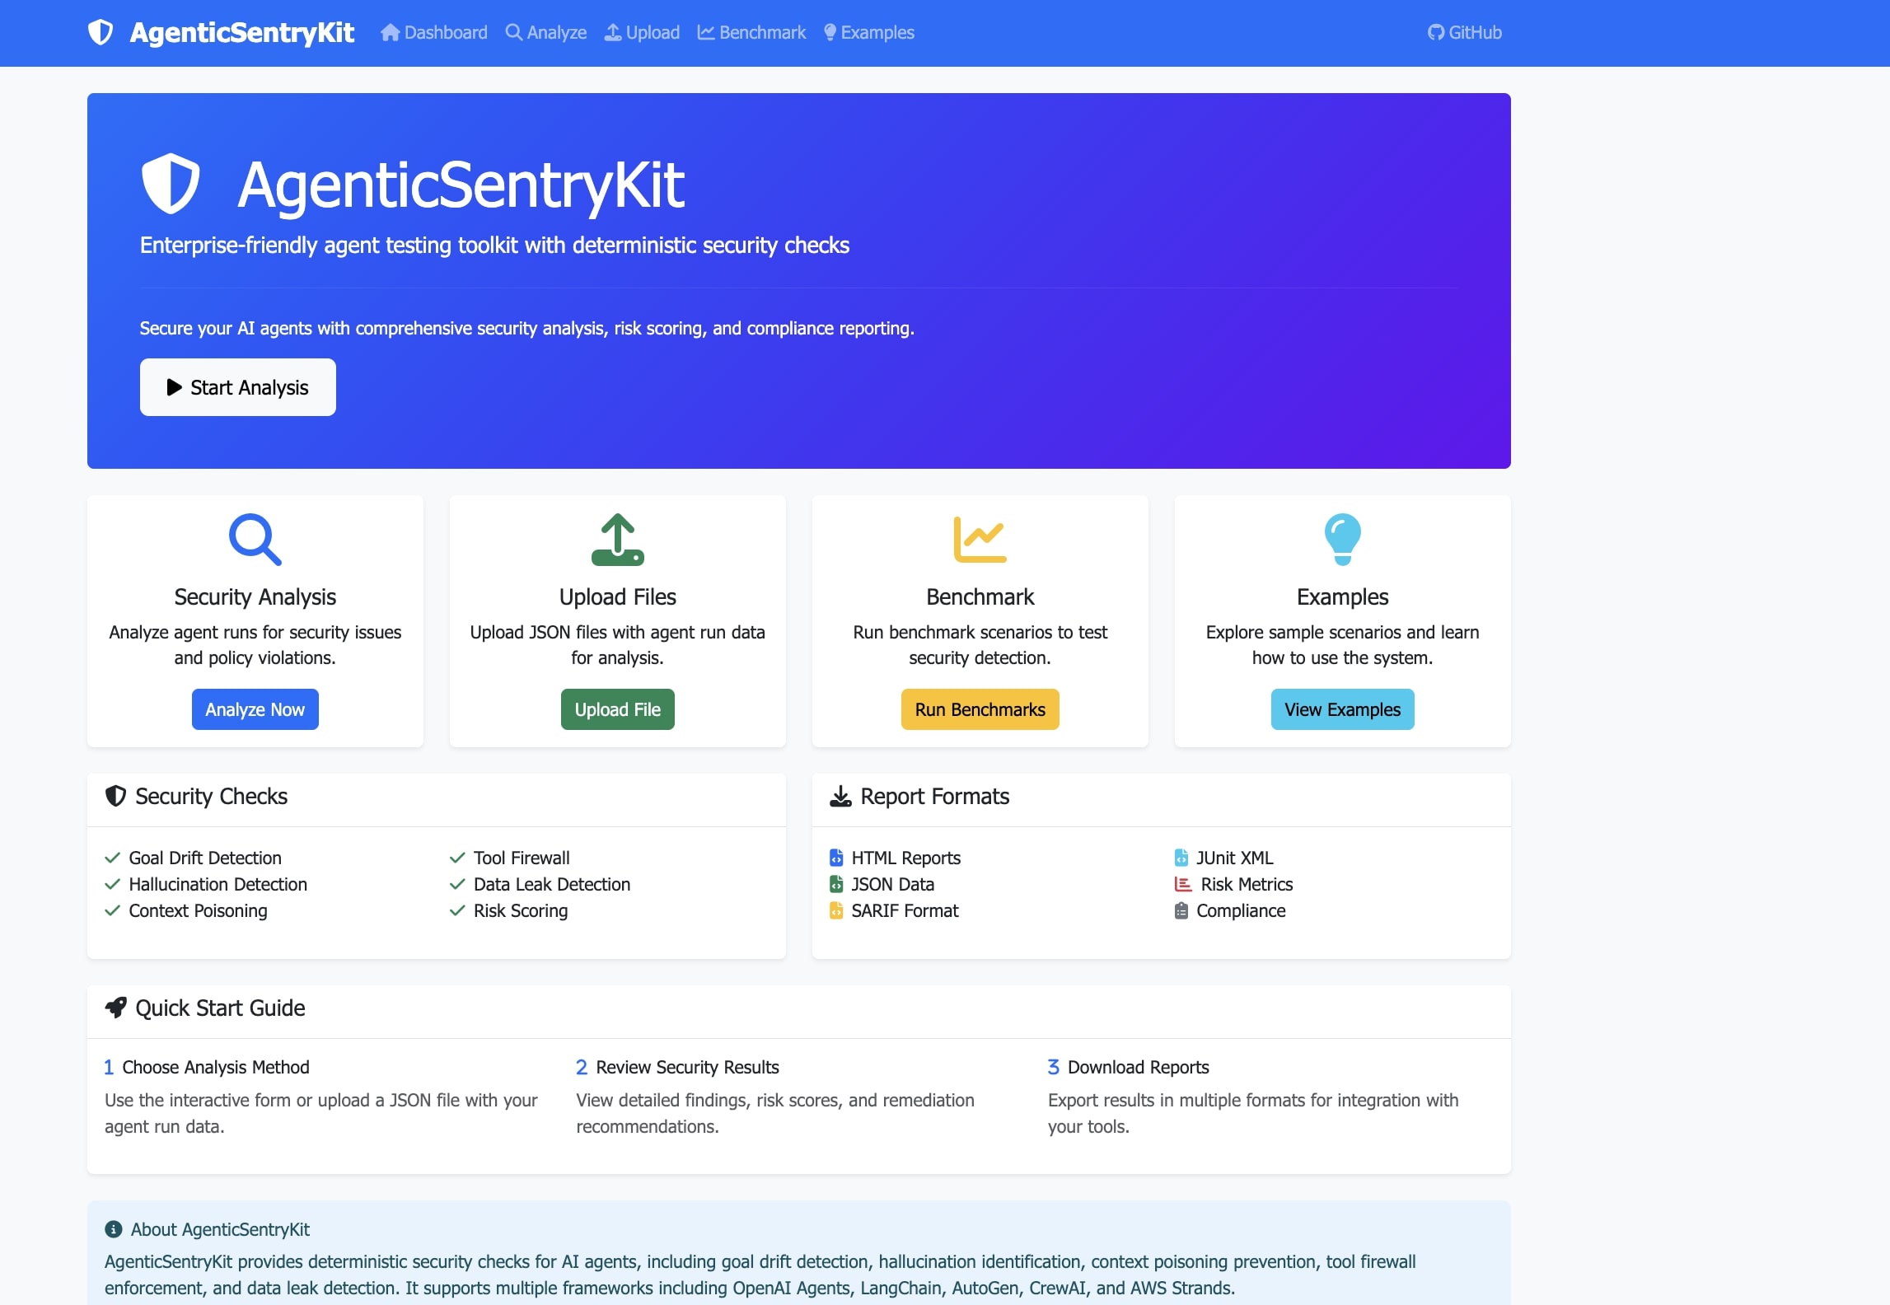The height and width of the screenshot is (1305, 1890).
Task: Click the View Examples button
Action: tap(1342, 709)
